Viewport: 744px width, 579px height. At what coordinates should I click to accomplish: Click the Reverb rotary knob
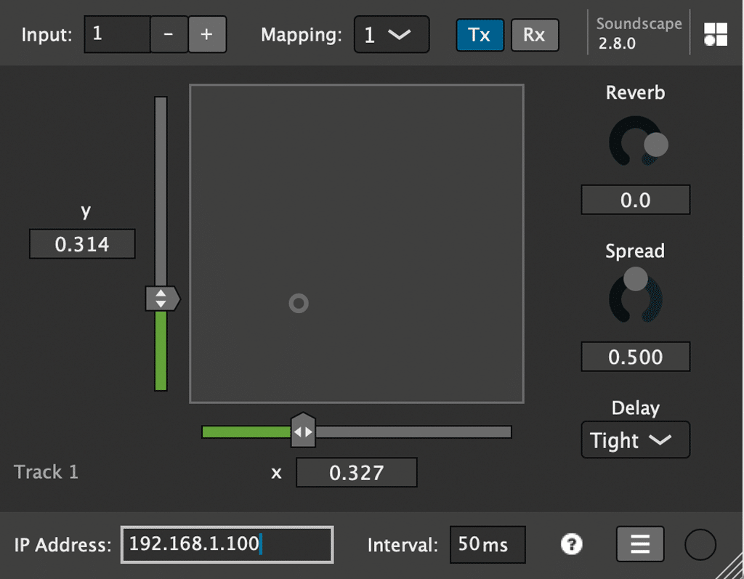636,142
